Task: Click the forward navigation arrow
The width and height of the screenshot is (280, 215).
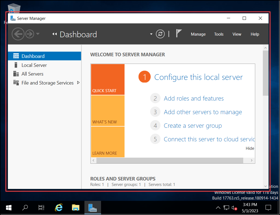Action: point(30,34)
